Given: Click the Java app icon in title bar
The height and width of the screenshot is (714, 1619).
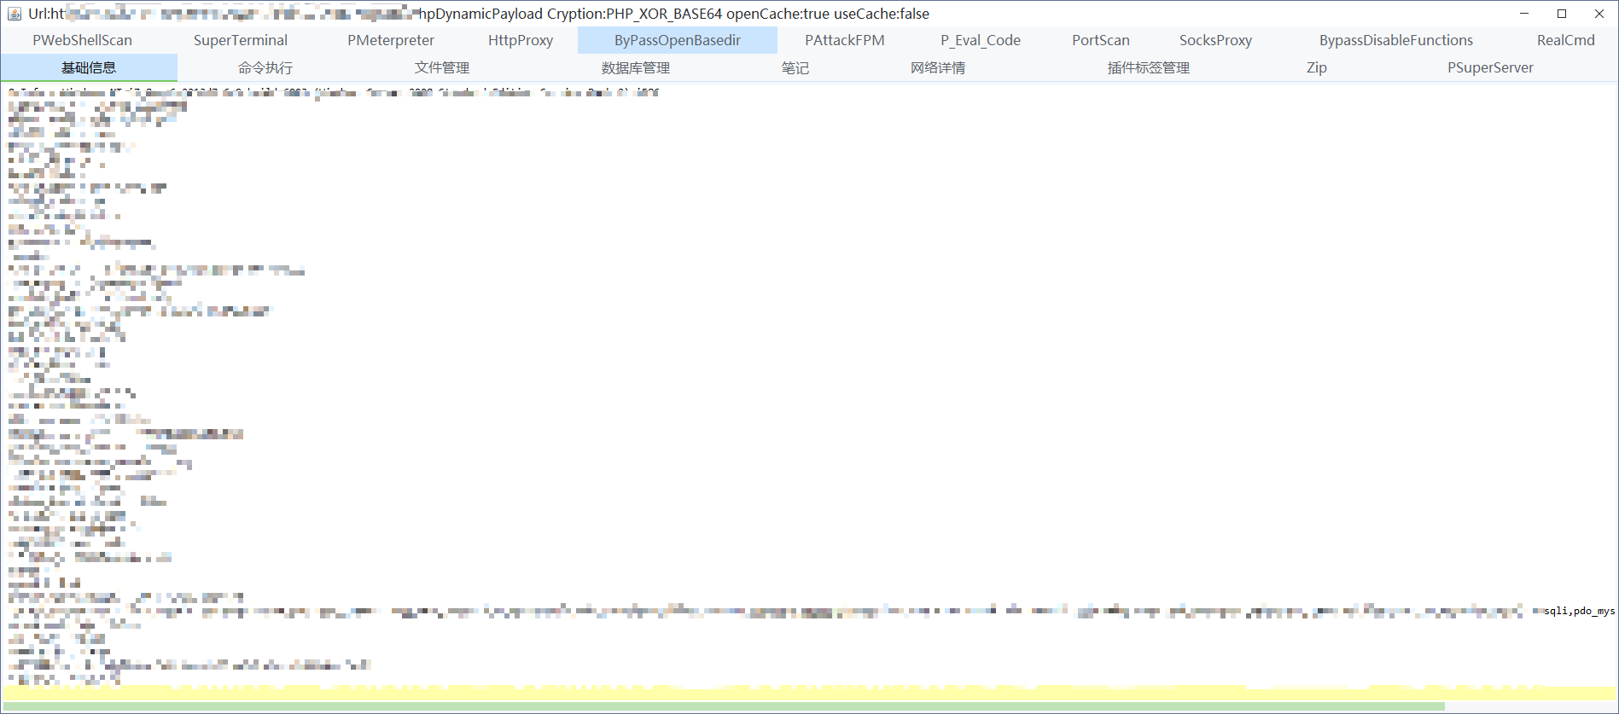Looking at the screenshot, I should point(14,14).
